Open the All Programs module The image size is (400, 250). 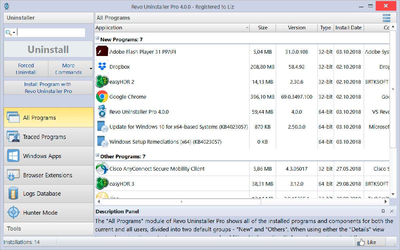pos(49,117)
